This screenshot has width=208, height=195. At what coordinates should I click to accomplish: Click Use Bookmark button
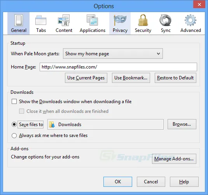[131, 78]
